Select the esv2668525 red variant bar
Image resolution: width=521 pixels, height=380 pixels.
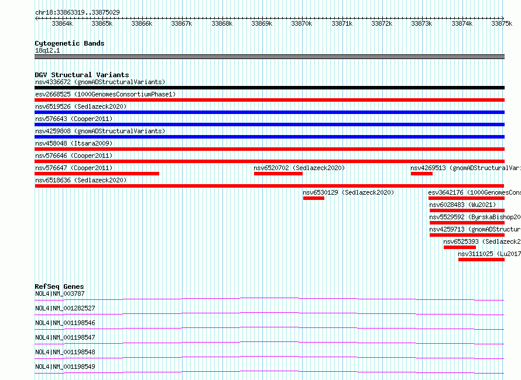pos(269,100)
